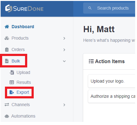Screen dimensions: 137x125
Task: Expand the Channels menu chevron
Action: point(64,105)
